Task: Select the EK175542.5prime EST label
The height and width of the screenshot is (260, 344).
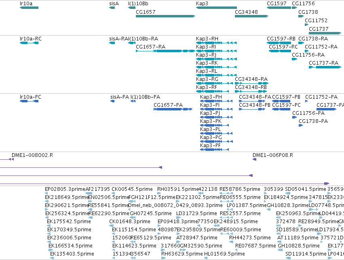Action: pos(69,222)
